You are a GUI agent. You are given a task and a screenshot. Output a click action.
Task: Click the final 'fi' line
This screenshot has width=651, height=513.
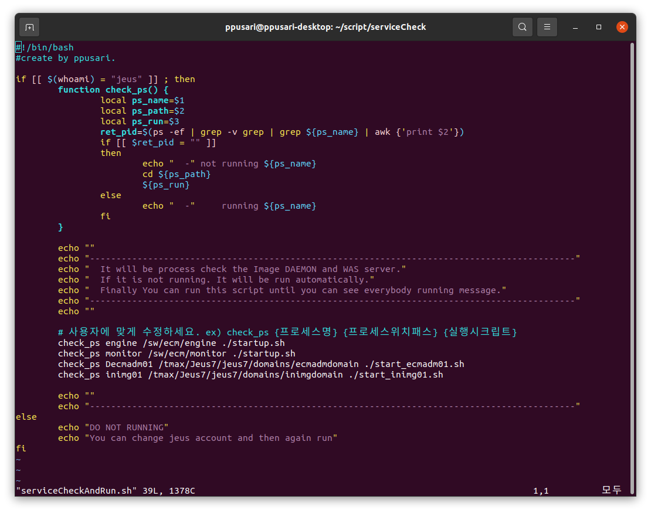(21, 449)
